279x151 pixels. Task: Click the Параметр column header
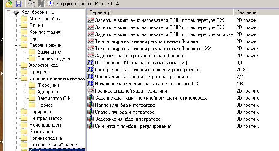160,12
